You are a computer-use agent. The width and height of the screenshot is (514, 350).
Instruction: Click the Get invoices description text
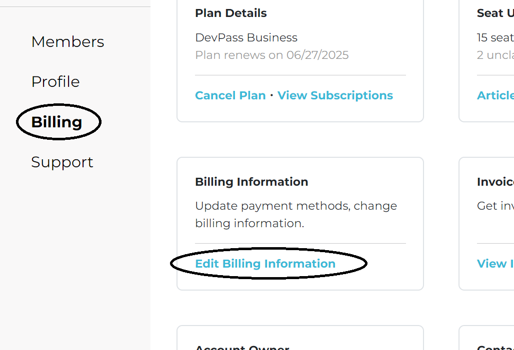(x=495, y=206)
